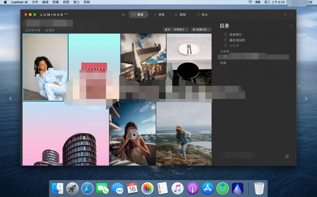Click the info icon at panel bottom
Image resolution: width=317 pixels, height=197 pixels.
(x=287, y=156)
